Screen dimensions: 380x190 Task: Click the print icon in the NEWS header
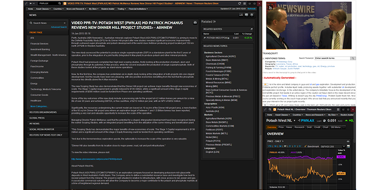(x=252, y=15)
